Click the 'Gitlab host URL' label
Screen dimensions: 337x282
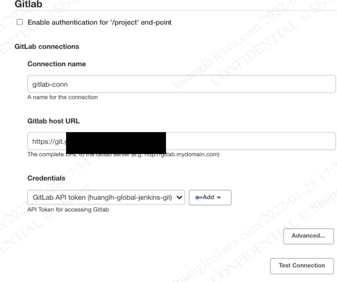click(x=54, y=121)
